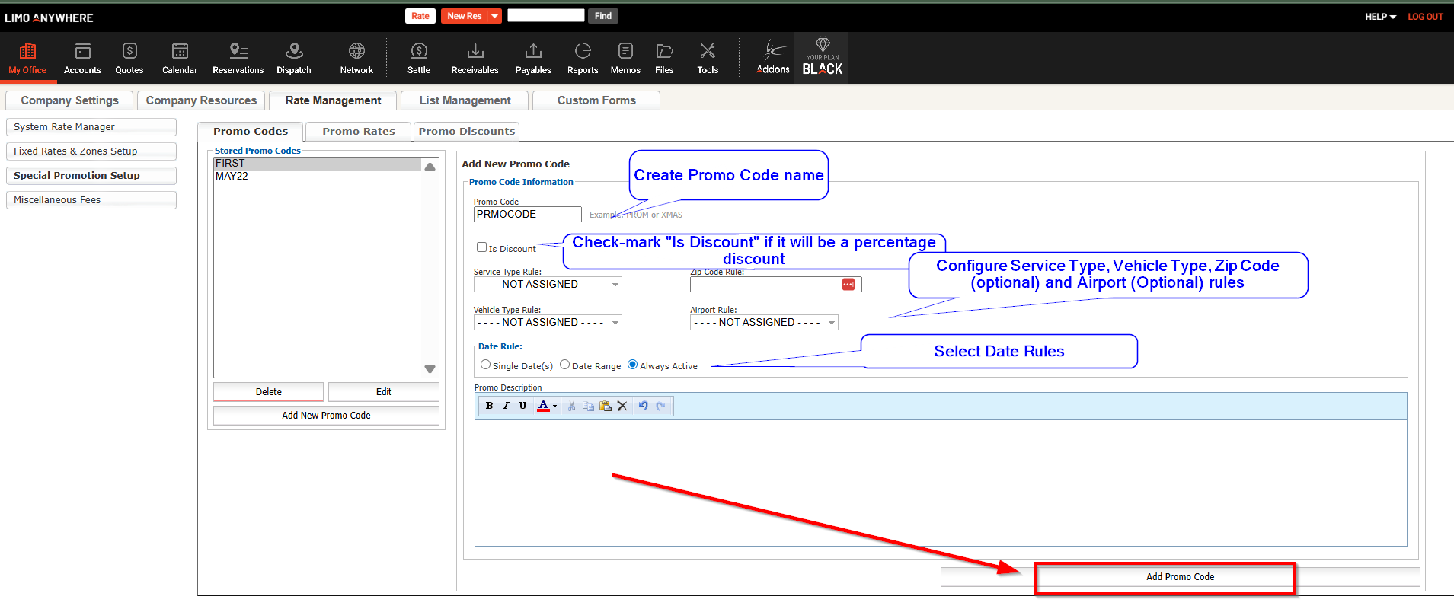Viewport: 1454px width, 609px height.
Task: Expand the Airport Rule dropdown
Action: pyautogui.click(x=764, y=323)
